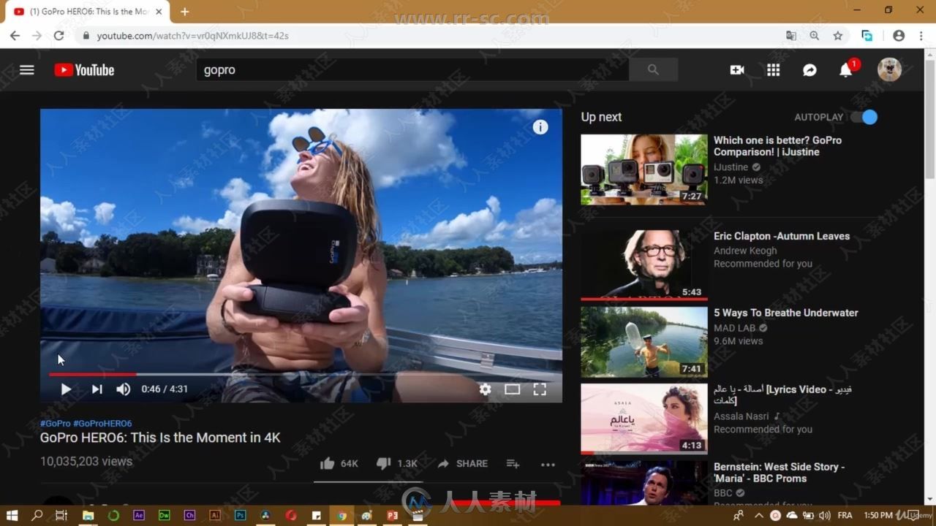The width and height of the screenshot is (936, 526).
Task: Open the 5 Ways To Breathe Underwater thumbnail
Action: click(644, 342)
